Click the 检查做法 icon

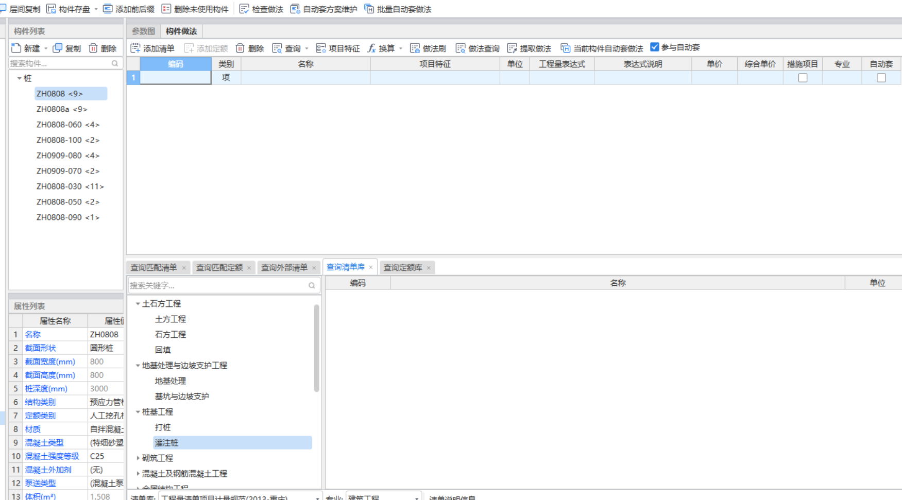[x=244, y=9]
